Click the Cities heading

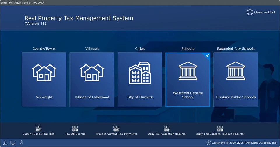click(x=140, y=49)
